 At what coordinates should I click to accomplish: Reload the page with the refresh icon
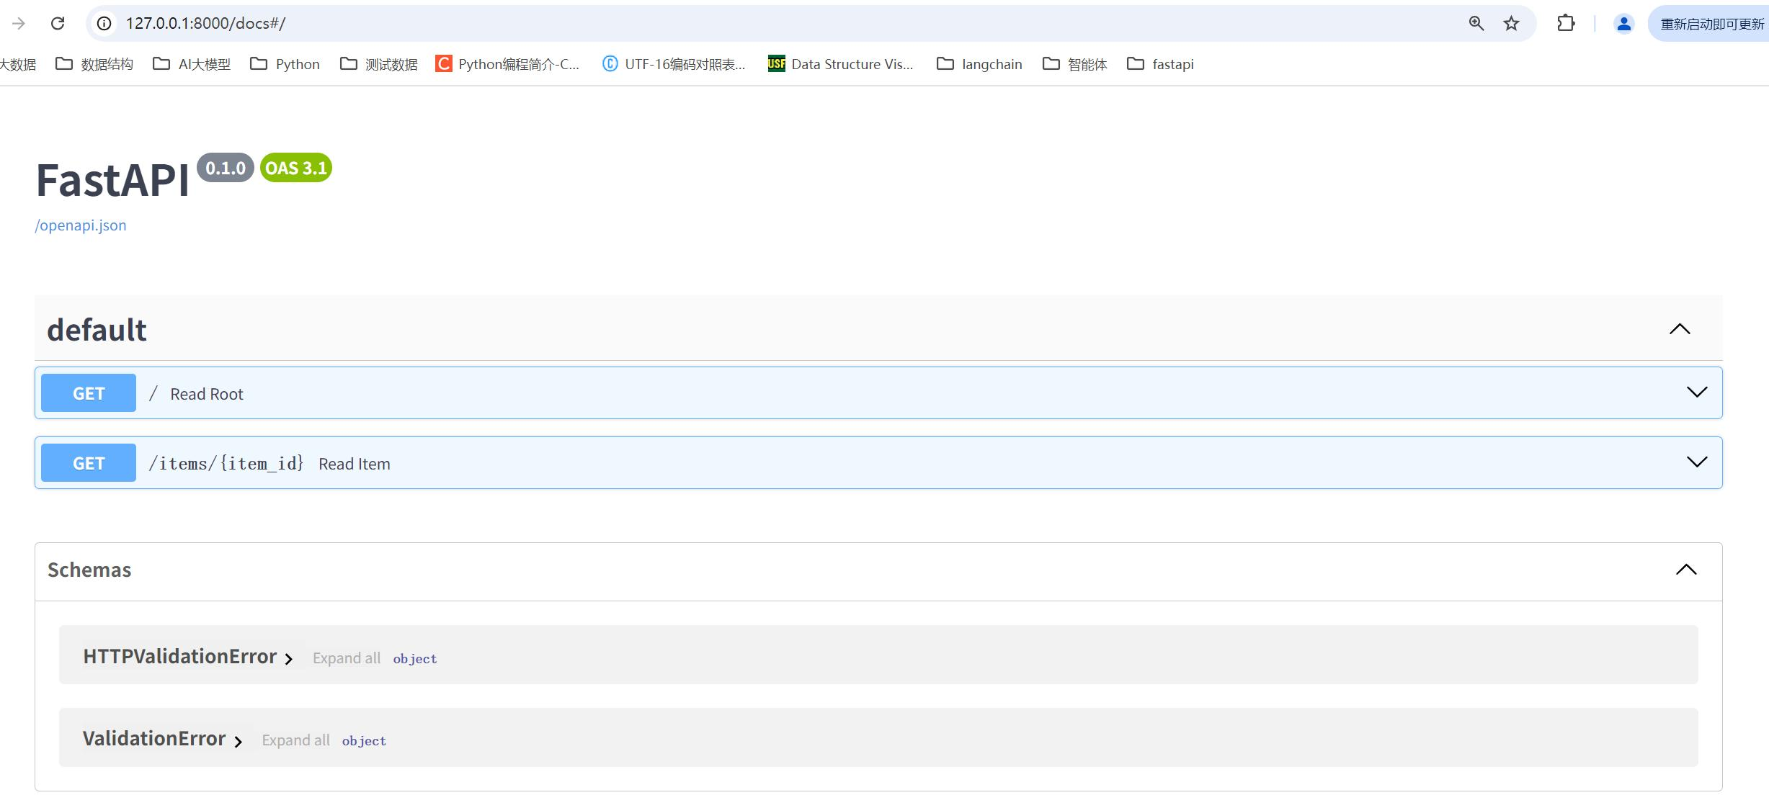[x=58, y=24]
